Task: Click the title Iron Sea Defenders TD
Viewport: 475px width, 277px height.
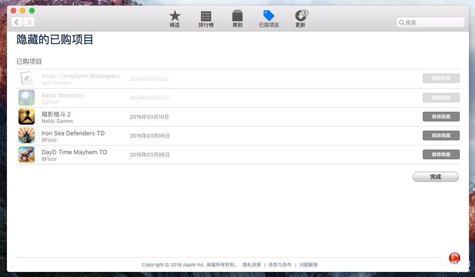Action: [73, 133]
